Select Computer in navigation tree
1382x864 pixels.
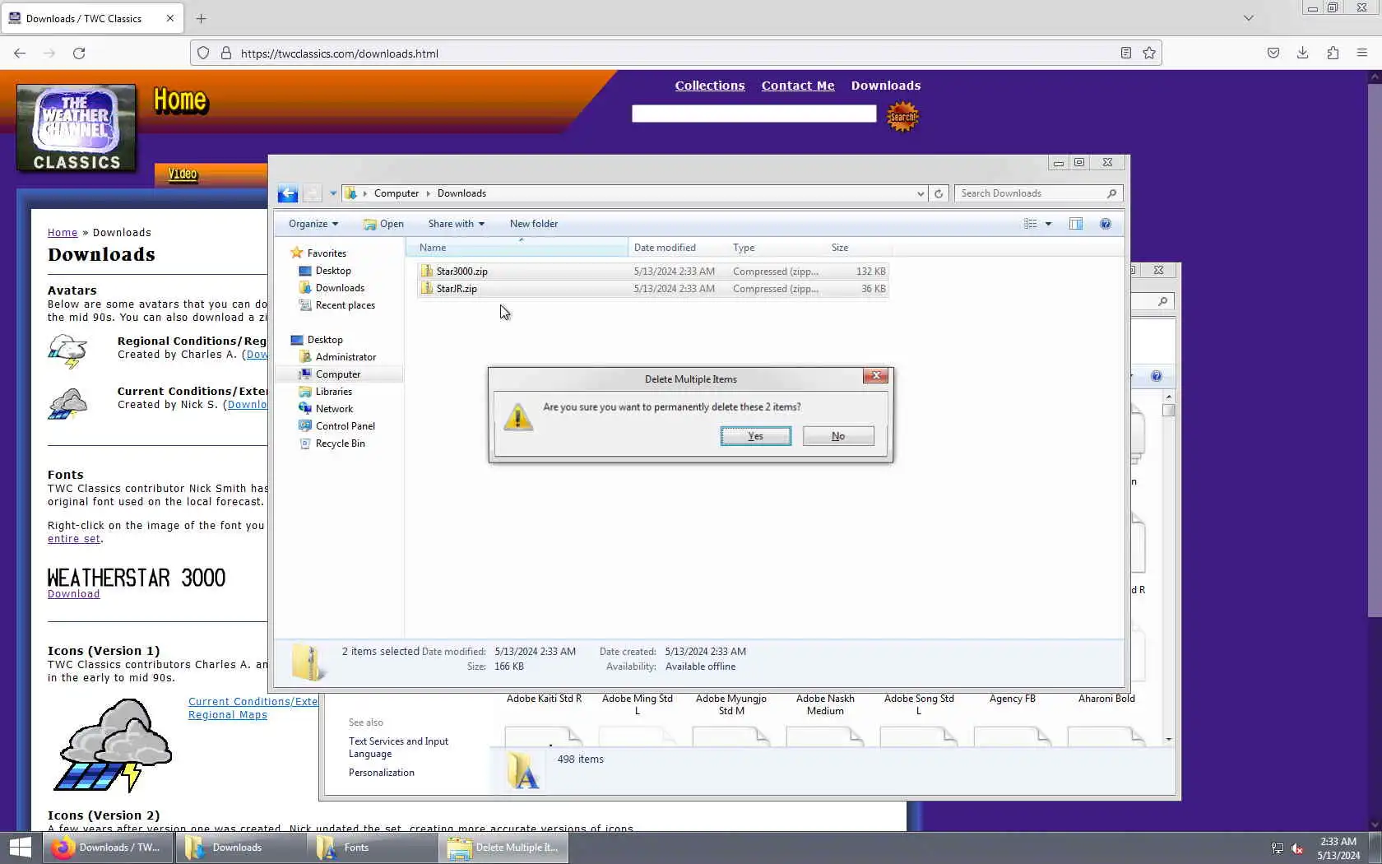coord(338,374)
